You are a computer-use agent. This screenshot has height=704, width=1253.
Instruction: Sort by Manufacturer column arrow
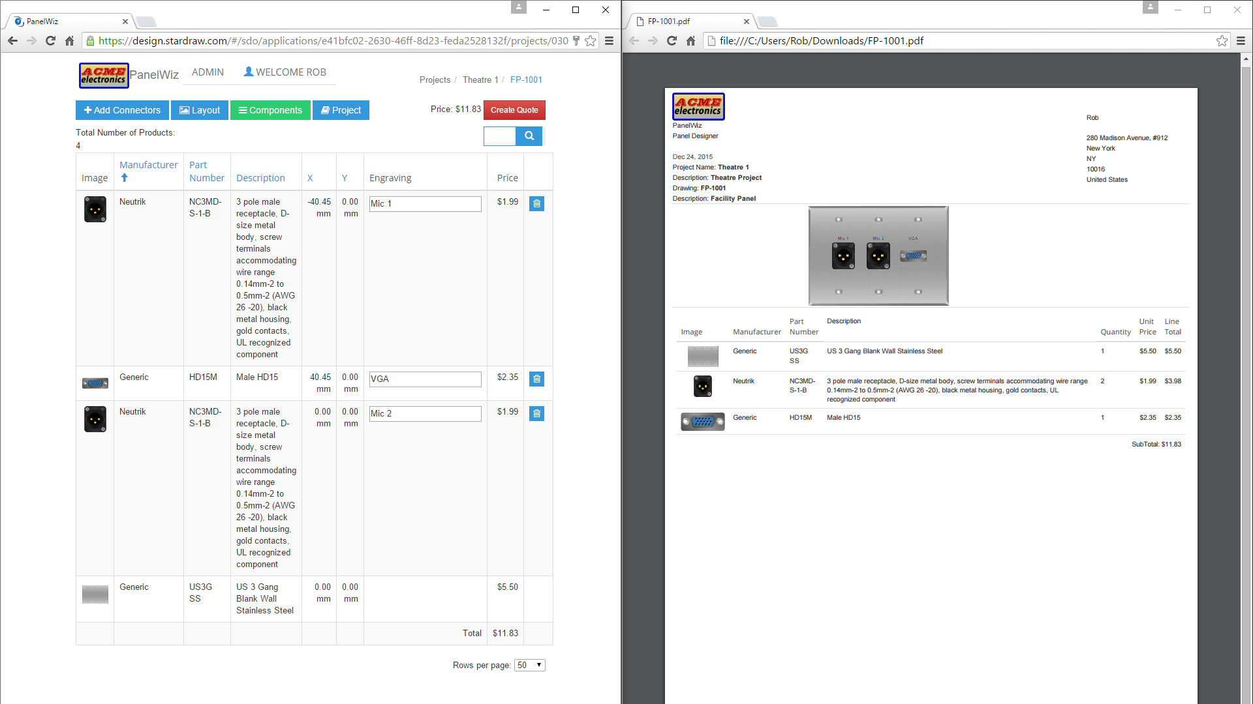click(124, 178)
